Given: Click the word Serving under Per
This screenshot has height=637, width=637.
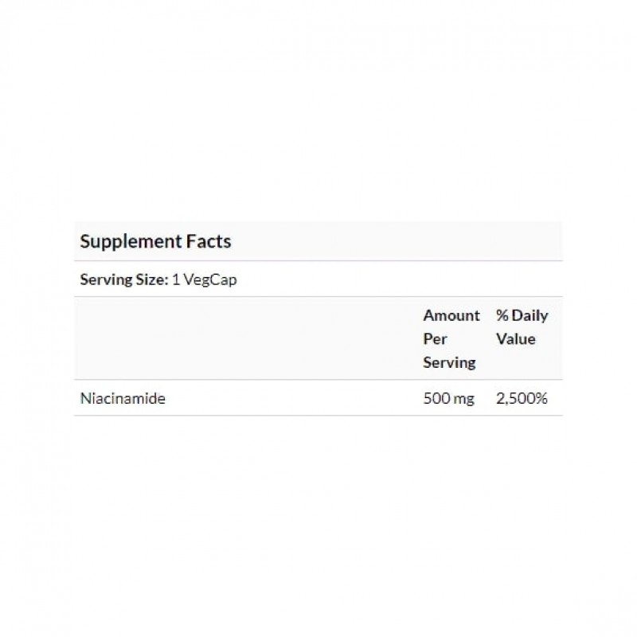Looking at the screenshot, I should [449, 363].
